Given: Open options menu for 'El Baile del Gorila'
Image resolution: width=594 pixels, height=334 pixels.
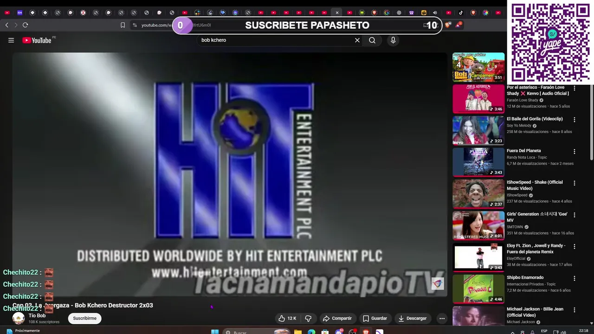Looking at the screenshot, I should coord(575,120).
